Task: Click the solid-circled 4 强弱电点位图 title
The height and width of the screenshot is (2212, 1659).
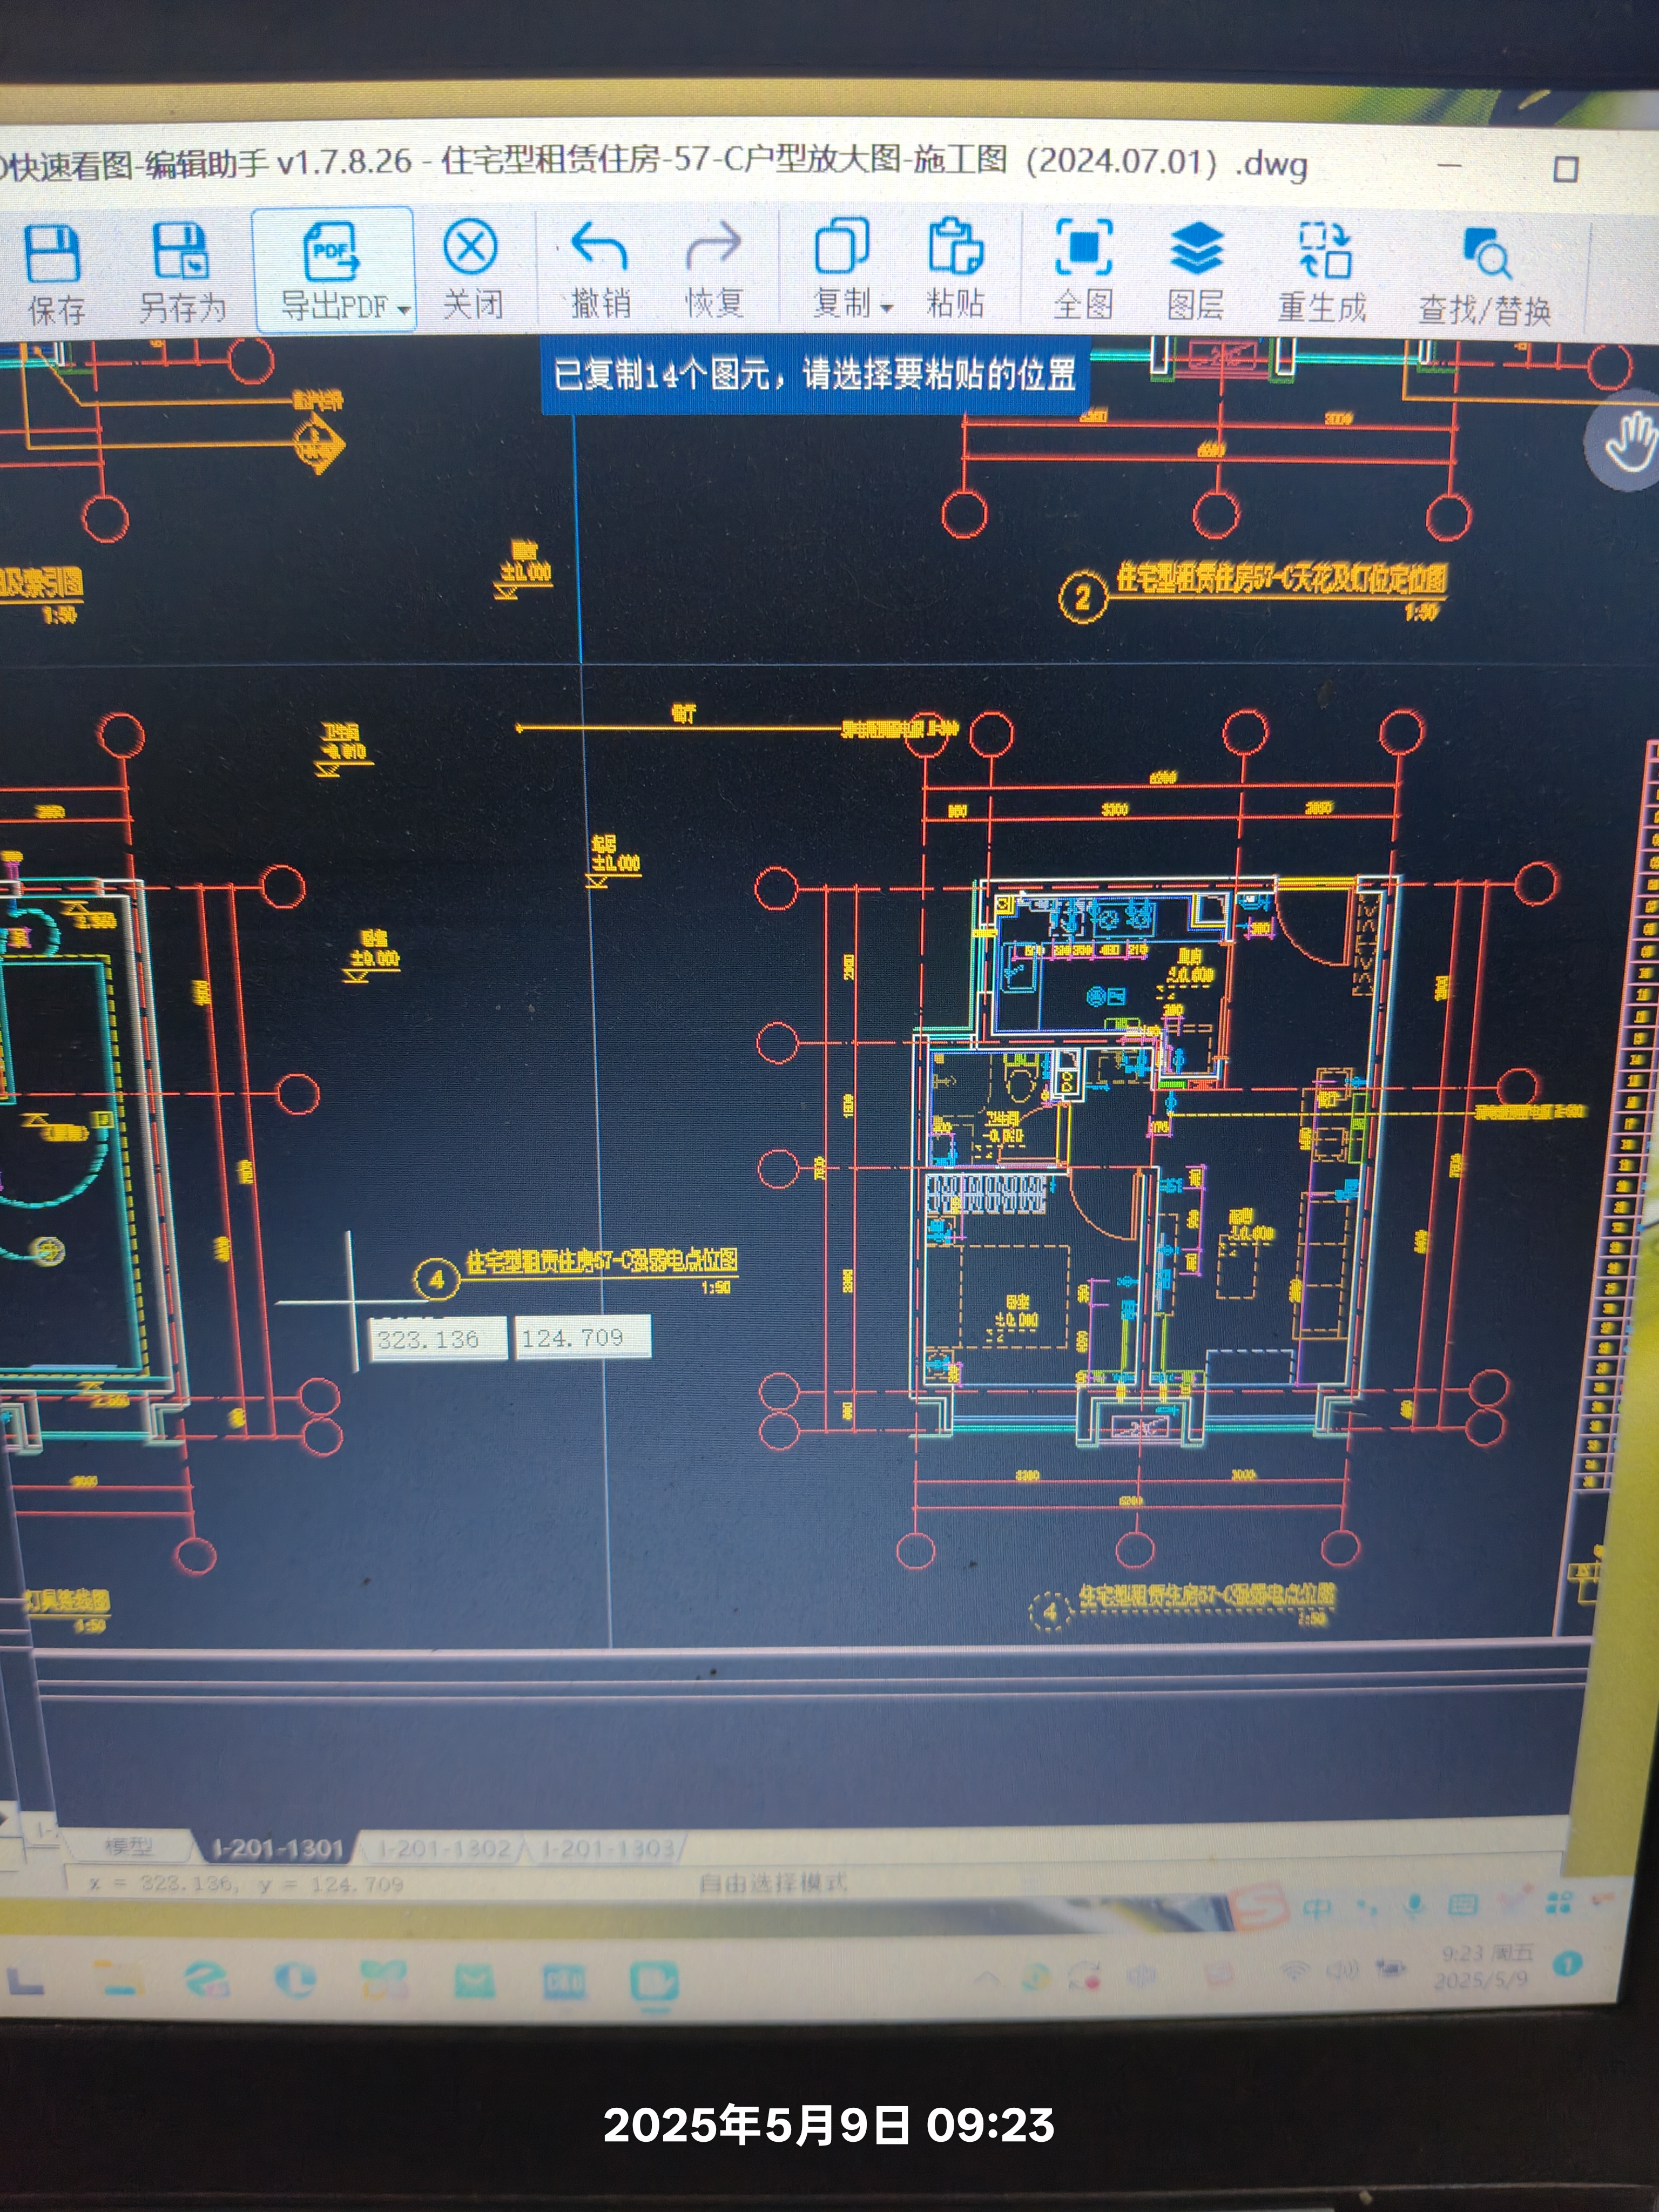Action: coord(601,1262)
